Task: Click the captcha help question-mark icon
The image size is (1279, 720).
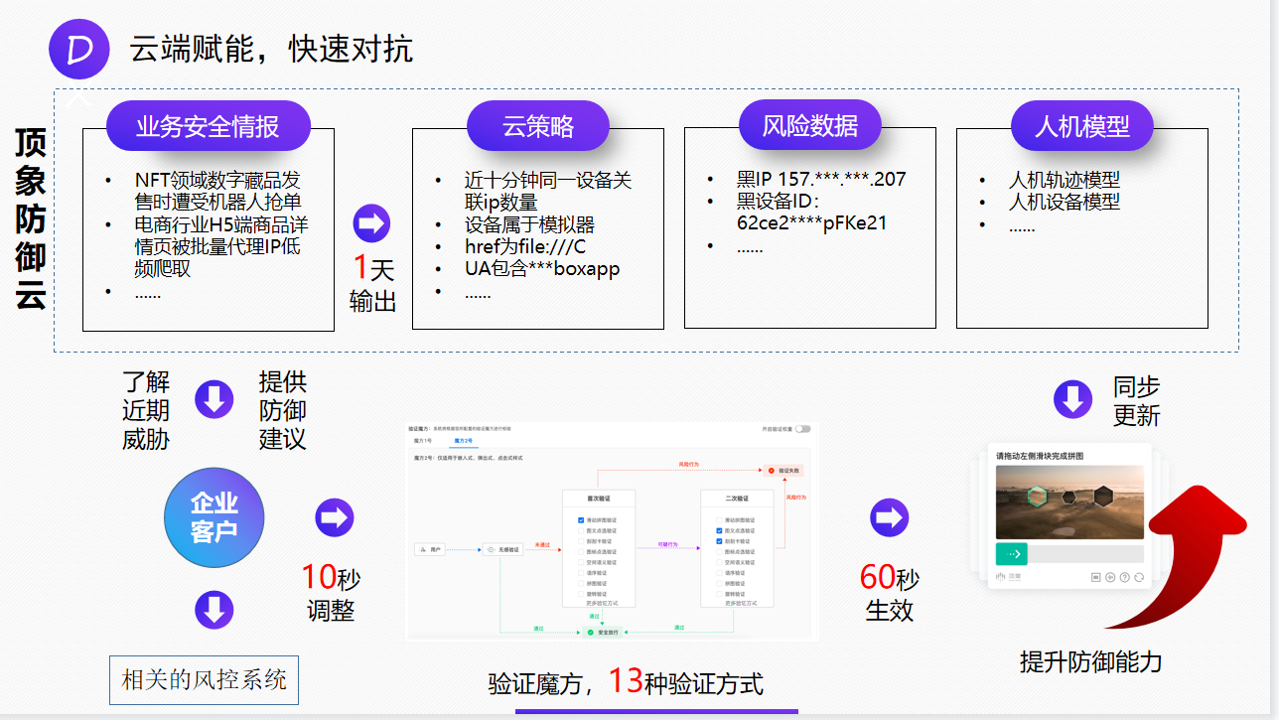Action: click(1125, 577)
